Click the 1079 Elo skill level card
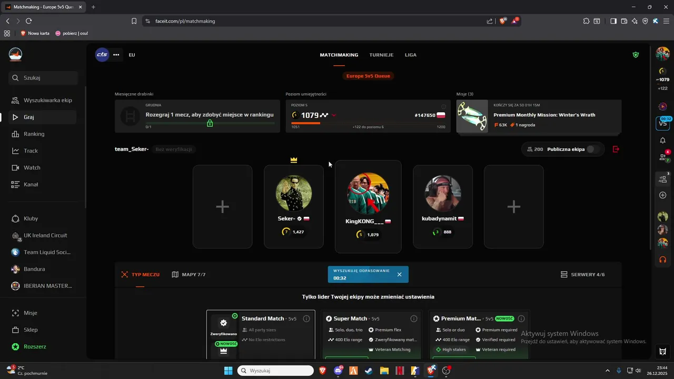Screen dimensions: 674x379 [x=368, y=116]
